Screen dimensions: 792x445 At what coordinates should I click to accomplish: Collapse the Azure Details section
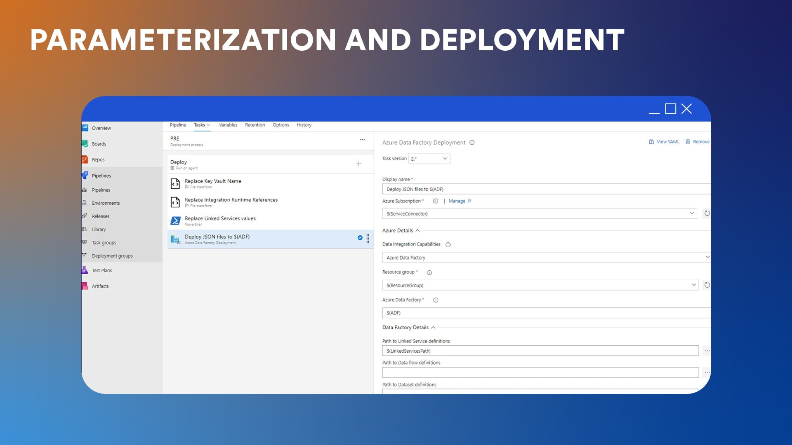417,231
